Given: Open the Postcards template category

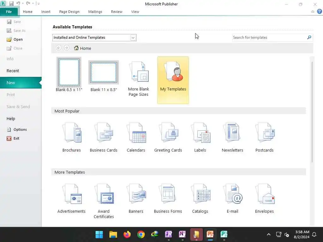Looking at the screenshot, I should coord(265,137).
